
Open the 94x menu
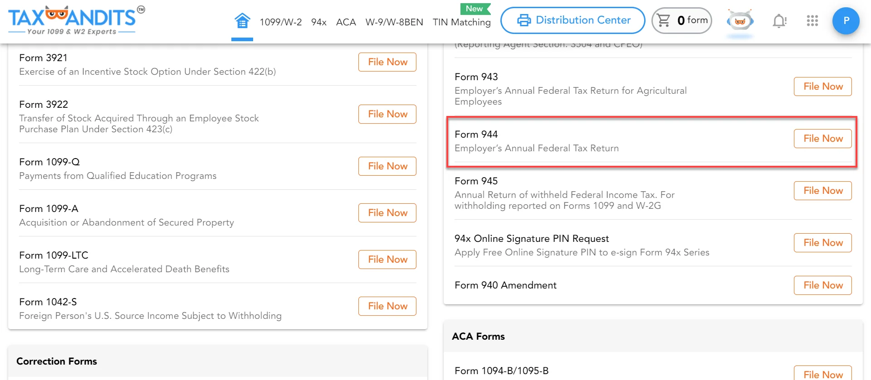click(319, 22)
